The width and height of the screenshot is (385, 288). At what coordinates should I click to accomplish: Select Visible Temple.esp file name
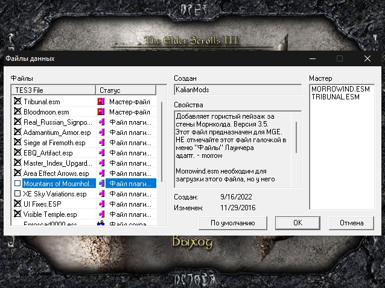click(x=50, y=214)
